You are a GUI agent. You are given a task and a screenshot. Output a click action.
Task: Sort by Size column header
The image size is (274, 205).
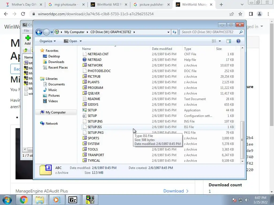(225, 49)
